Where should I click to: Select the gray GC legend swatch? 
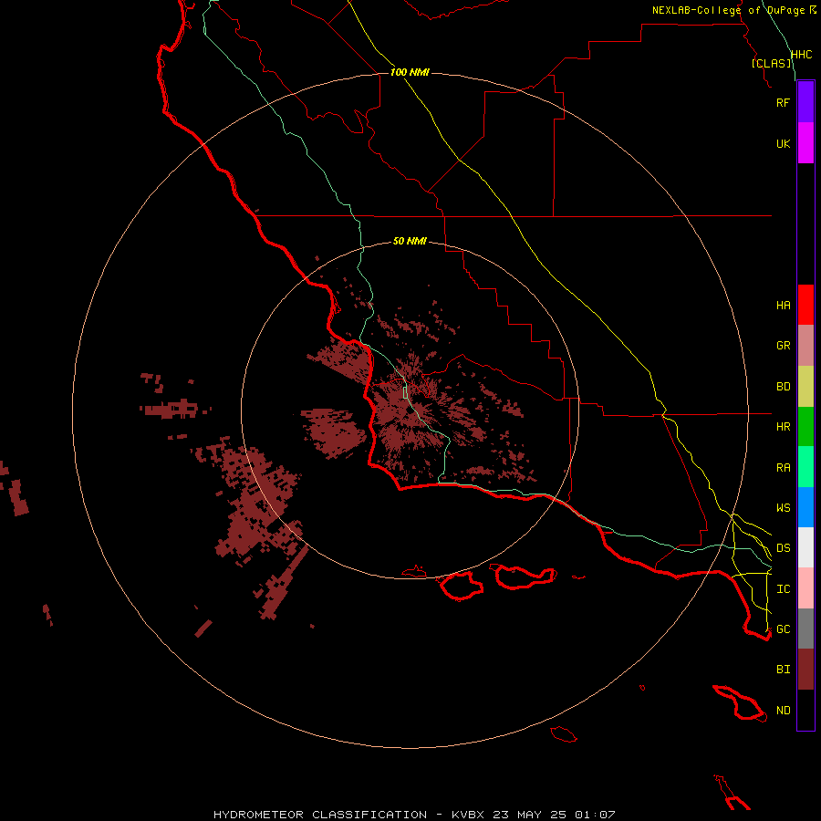coord(805,629)
